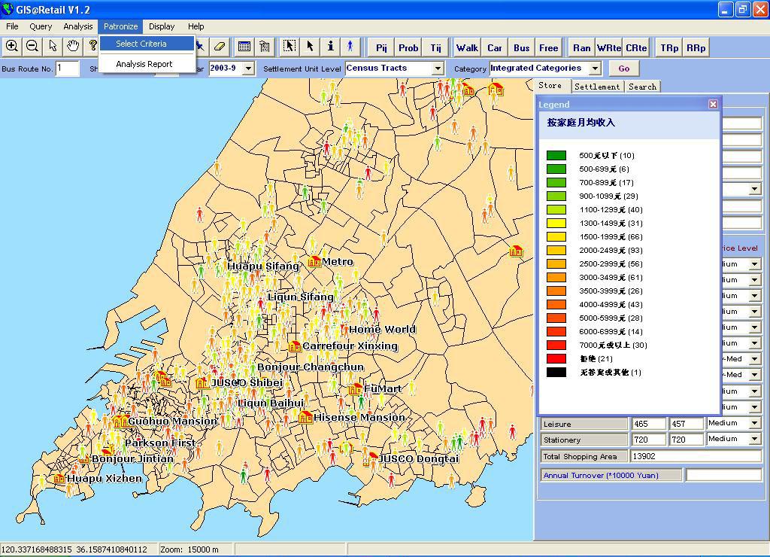Click the Annual Turnover value field
The height and width of the screenshot is (557, 770).
click(723, 475)
